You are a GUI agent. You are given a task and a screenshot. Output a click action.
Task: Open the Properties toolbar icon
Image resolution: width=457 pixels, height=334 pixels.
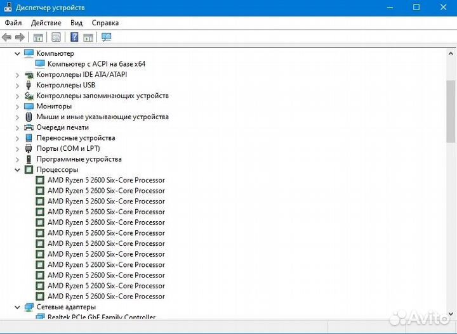[x=56, y=37]
